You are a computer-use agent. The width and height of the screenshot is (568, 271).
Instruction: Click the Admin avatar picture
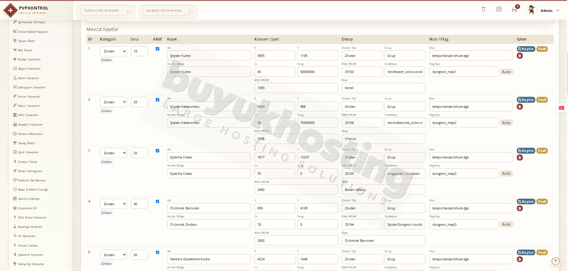pyautogui.click(x=531, y=10)
